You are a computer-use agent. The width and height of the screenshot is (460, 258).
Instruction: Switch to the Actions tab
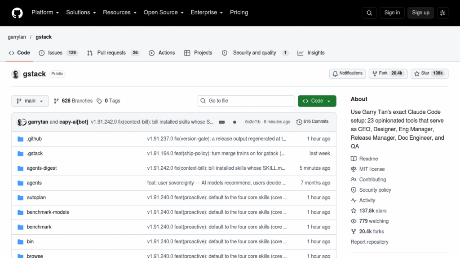(x=162, y=53)
